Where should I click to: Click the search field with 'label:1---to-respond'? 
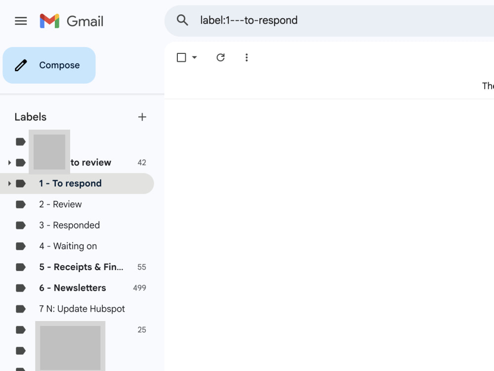click(x=329, y=20)
